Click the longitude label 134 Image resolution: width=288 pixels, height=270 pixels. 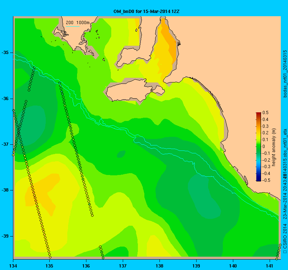tap(13, 265)
